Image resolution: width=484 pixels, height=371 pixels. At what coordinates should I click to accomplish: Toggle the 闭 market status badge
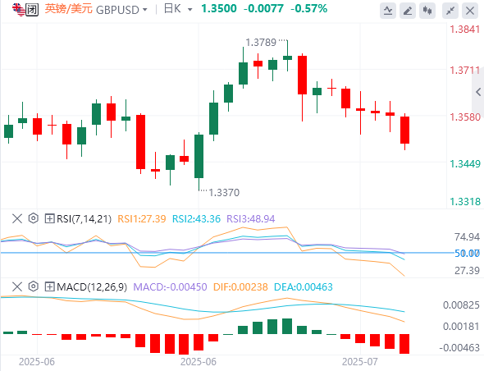(x=32, y=10)
